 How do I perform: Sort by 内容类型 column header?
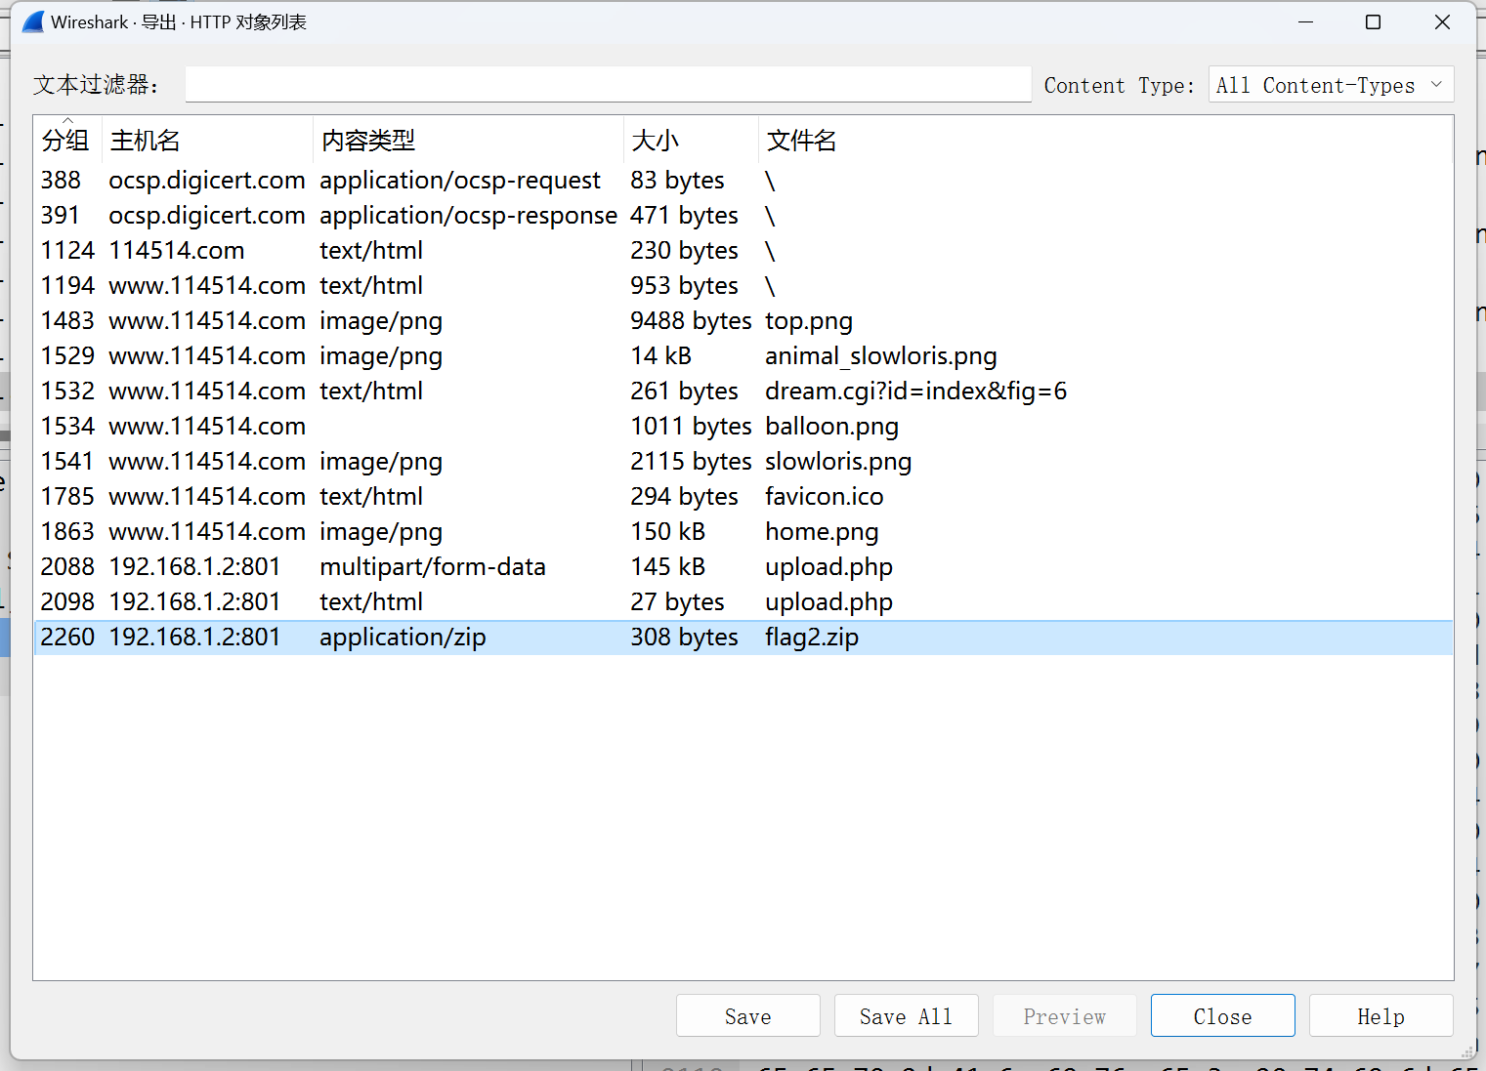pos(468,141)
